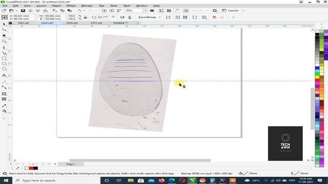Add a new page with plus button
The width and height of the screenshot is (328, 184).
point(55,164)
